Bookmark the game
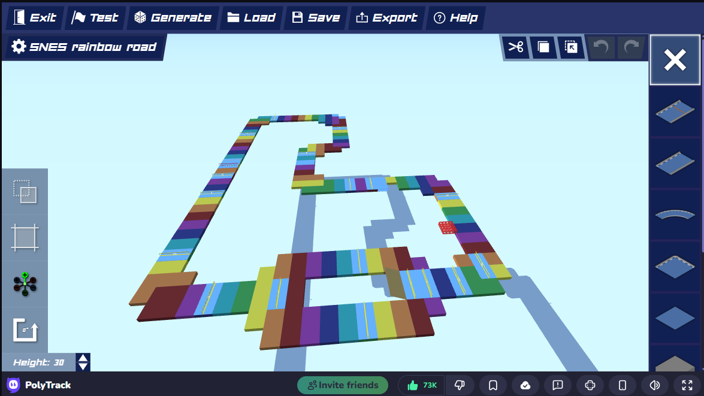 click(x=493, y=385)
